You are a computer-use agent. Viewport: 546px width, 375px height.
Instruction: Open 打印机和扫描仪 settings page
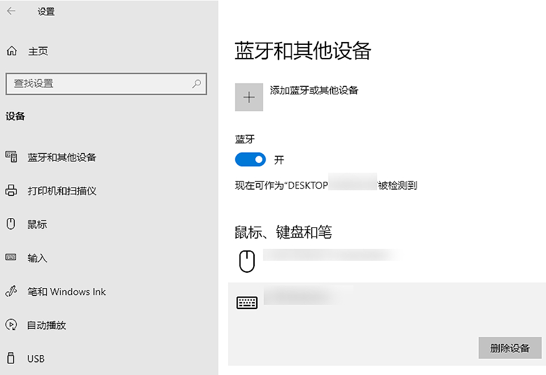point(62,191)
